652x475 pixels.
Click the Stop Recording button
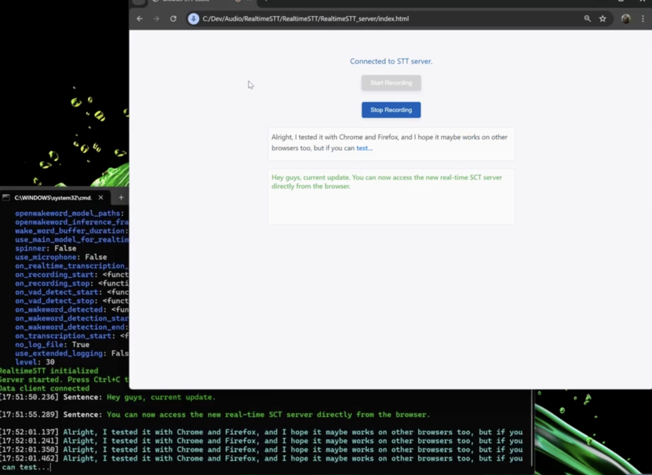click(391, 110)
